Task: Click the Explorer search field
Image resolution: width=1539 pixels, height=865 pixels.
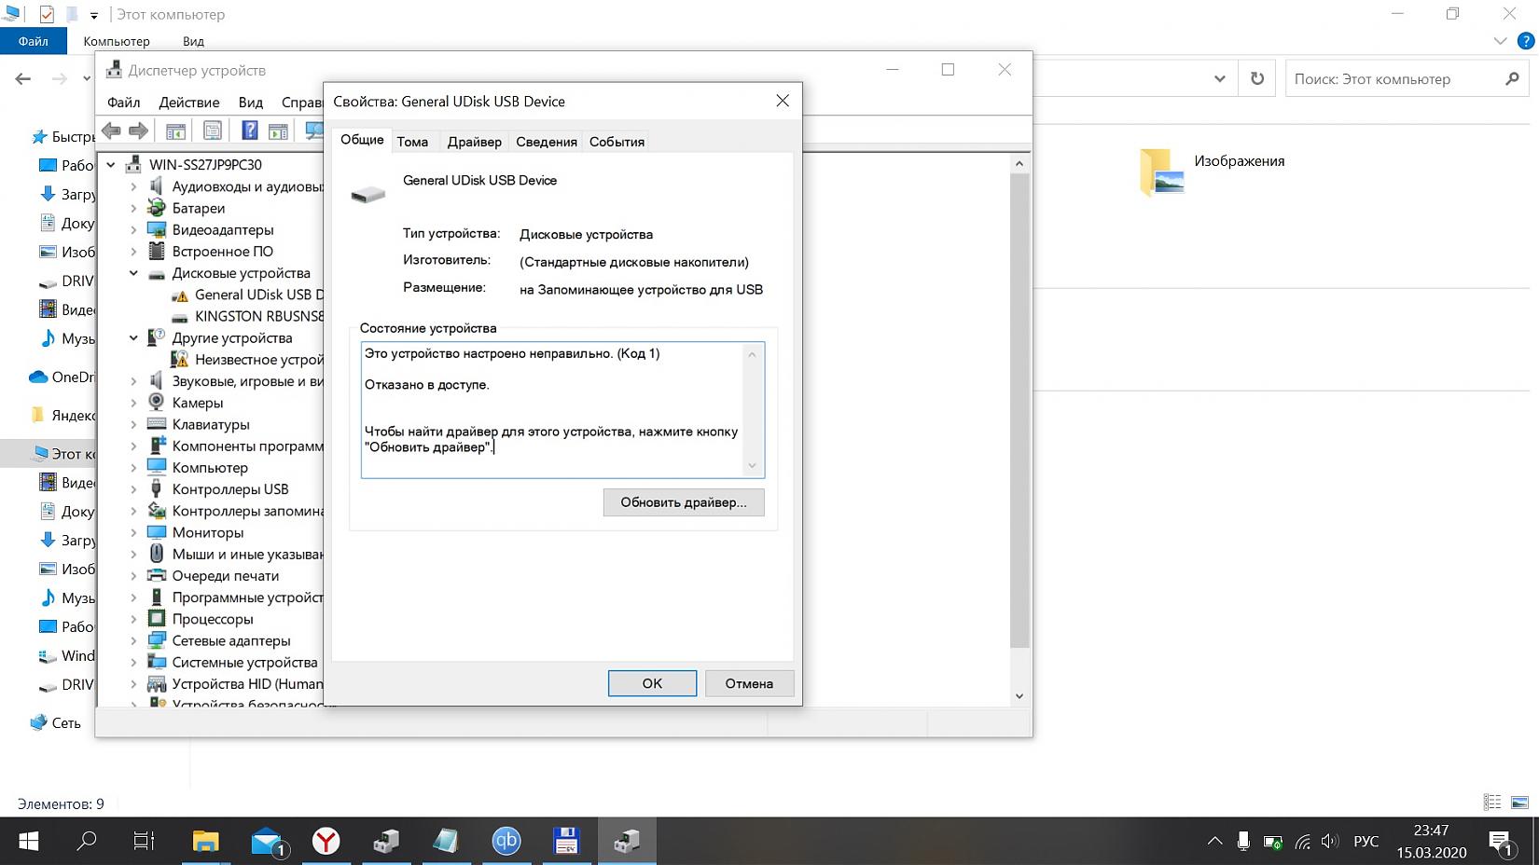Action: [1394, 79]
